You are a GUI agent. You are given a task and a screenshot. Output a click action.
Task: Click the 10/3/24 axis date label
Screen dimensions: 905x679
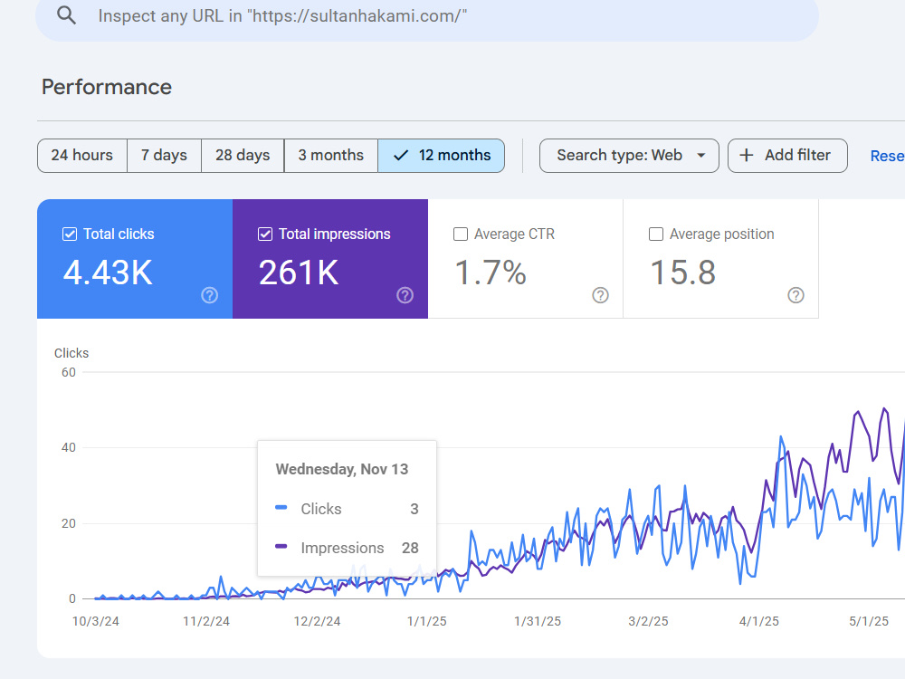[95, 621]
